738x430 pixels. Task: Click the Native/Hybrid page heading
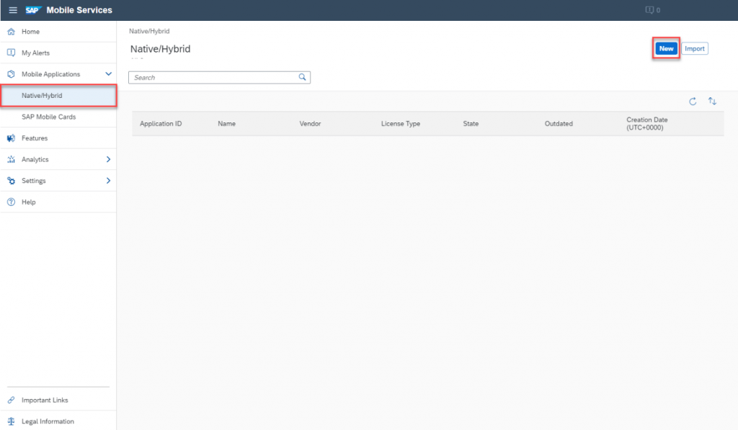pyautogui.click(x=161, y=49)
